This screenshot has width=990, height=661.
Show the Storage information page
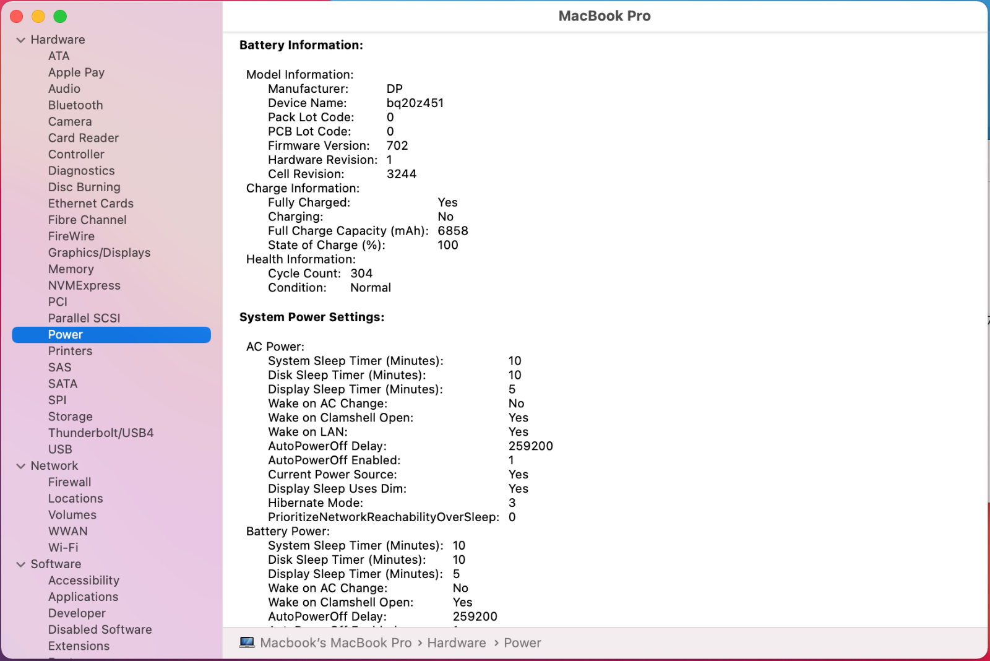(71, 417)
